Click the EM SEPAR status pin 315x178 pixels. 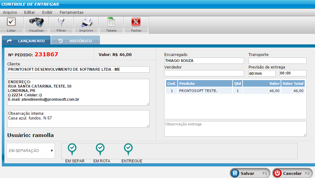(x=72, y=150)
